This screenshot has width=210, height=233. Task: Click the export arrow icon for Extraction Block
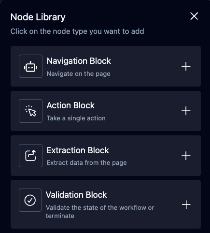(x=30, y=156)
